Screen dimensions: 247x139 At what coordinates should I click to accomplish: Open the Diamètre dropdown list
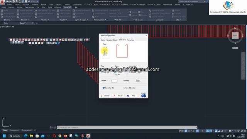[116, 81]
